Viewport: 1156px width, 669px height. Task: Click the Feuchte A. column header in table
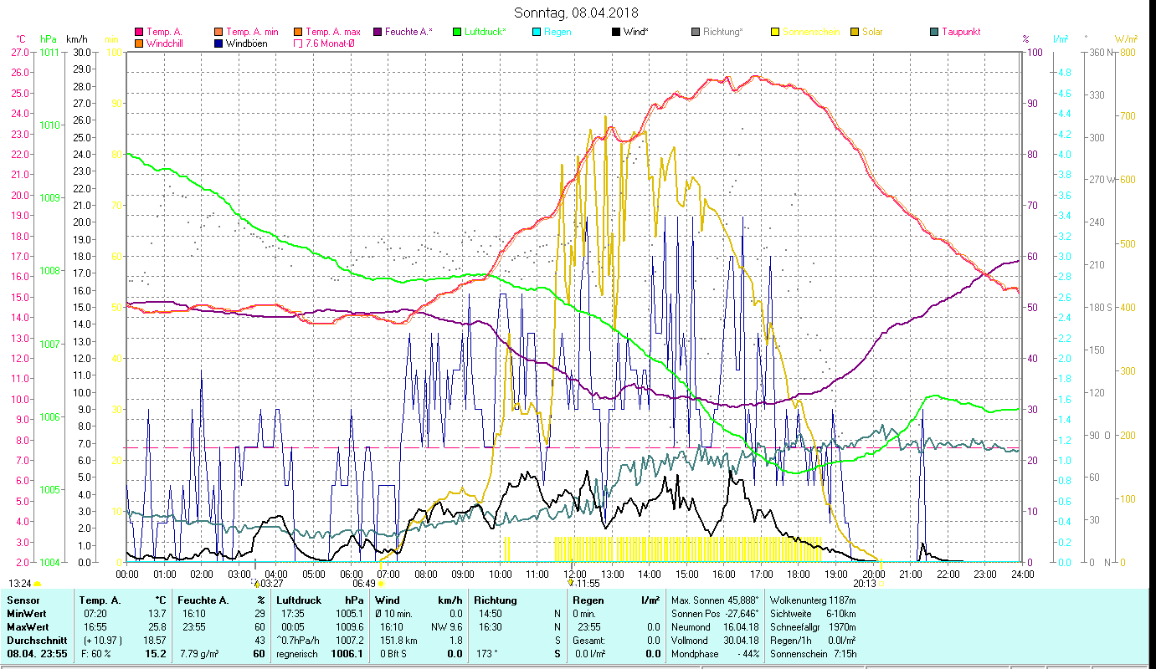203,600
